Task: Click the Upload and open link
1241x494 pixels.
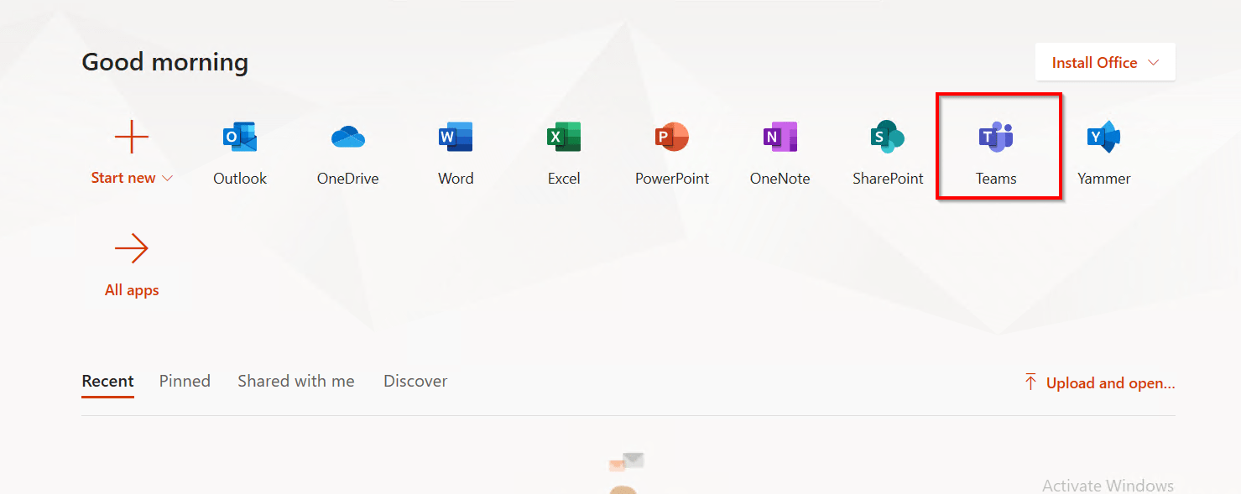Action: coord(1110,383)
